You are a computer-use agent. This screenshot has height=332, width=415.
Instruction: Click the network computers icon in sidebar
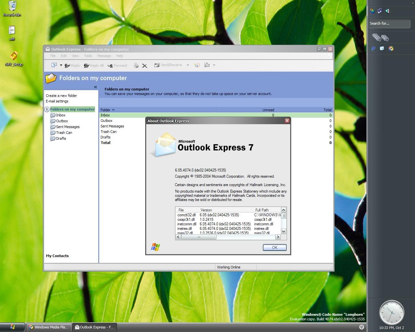[x=380, y=11]
